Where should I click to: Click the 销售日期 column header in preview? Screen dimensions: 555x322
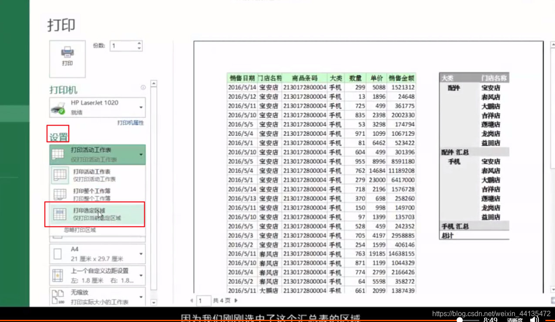(x=242, y=78)
